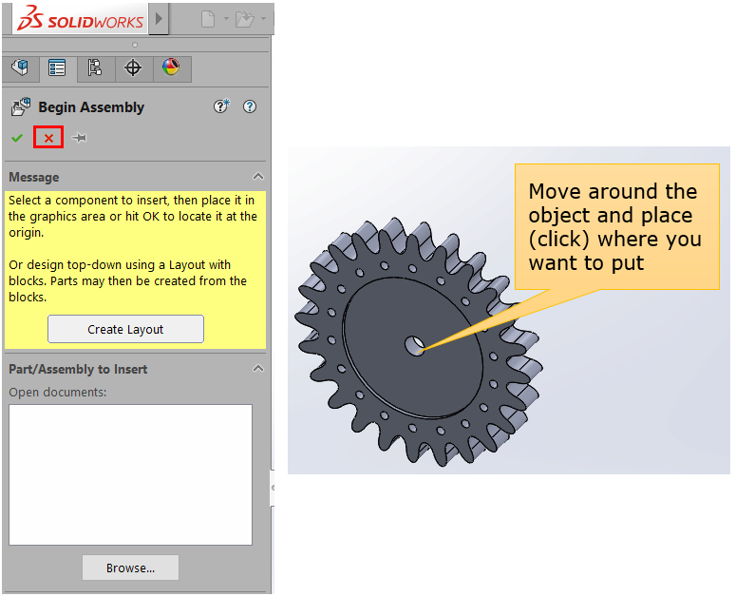The width and height of the screenshot is (736, 597).
Task: Open the New document dropdown arrow
Action: coord(226,19)
